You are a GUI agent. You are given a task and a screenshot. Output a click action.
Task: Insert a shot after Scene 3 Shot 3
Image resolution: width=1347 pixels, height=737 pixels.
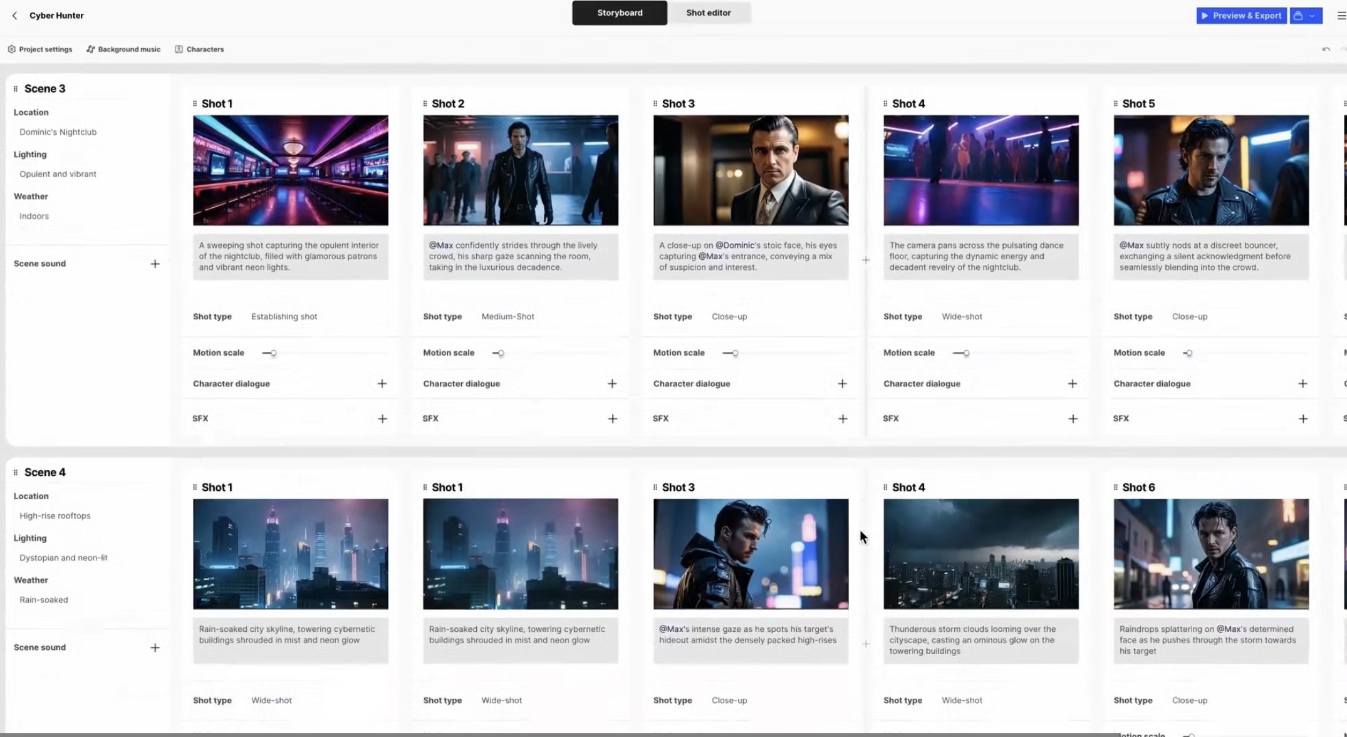[865, 260]
